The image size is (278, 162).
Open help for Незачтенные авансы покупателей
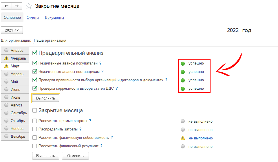click(100, 63)
